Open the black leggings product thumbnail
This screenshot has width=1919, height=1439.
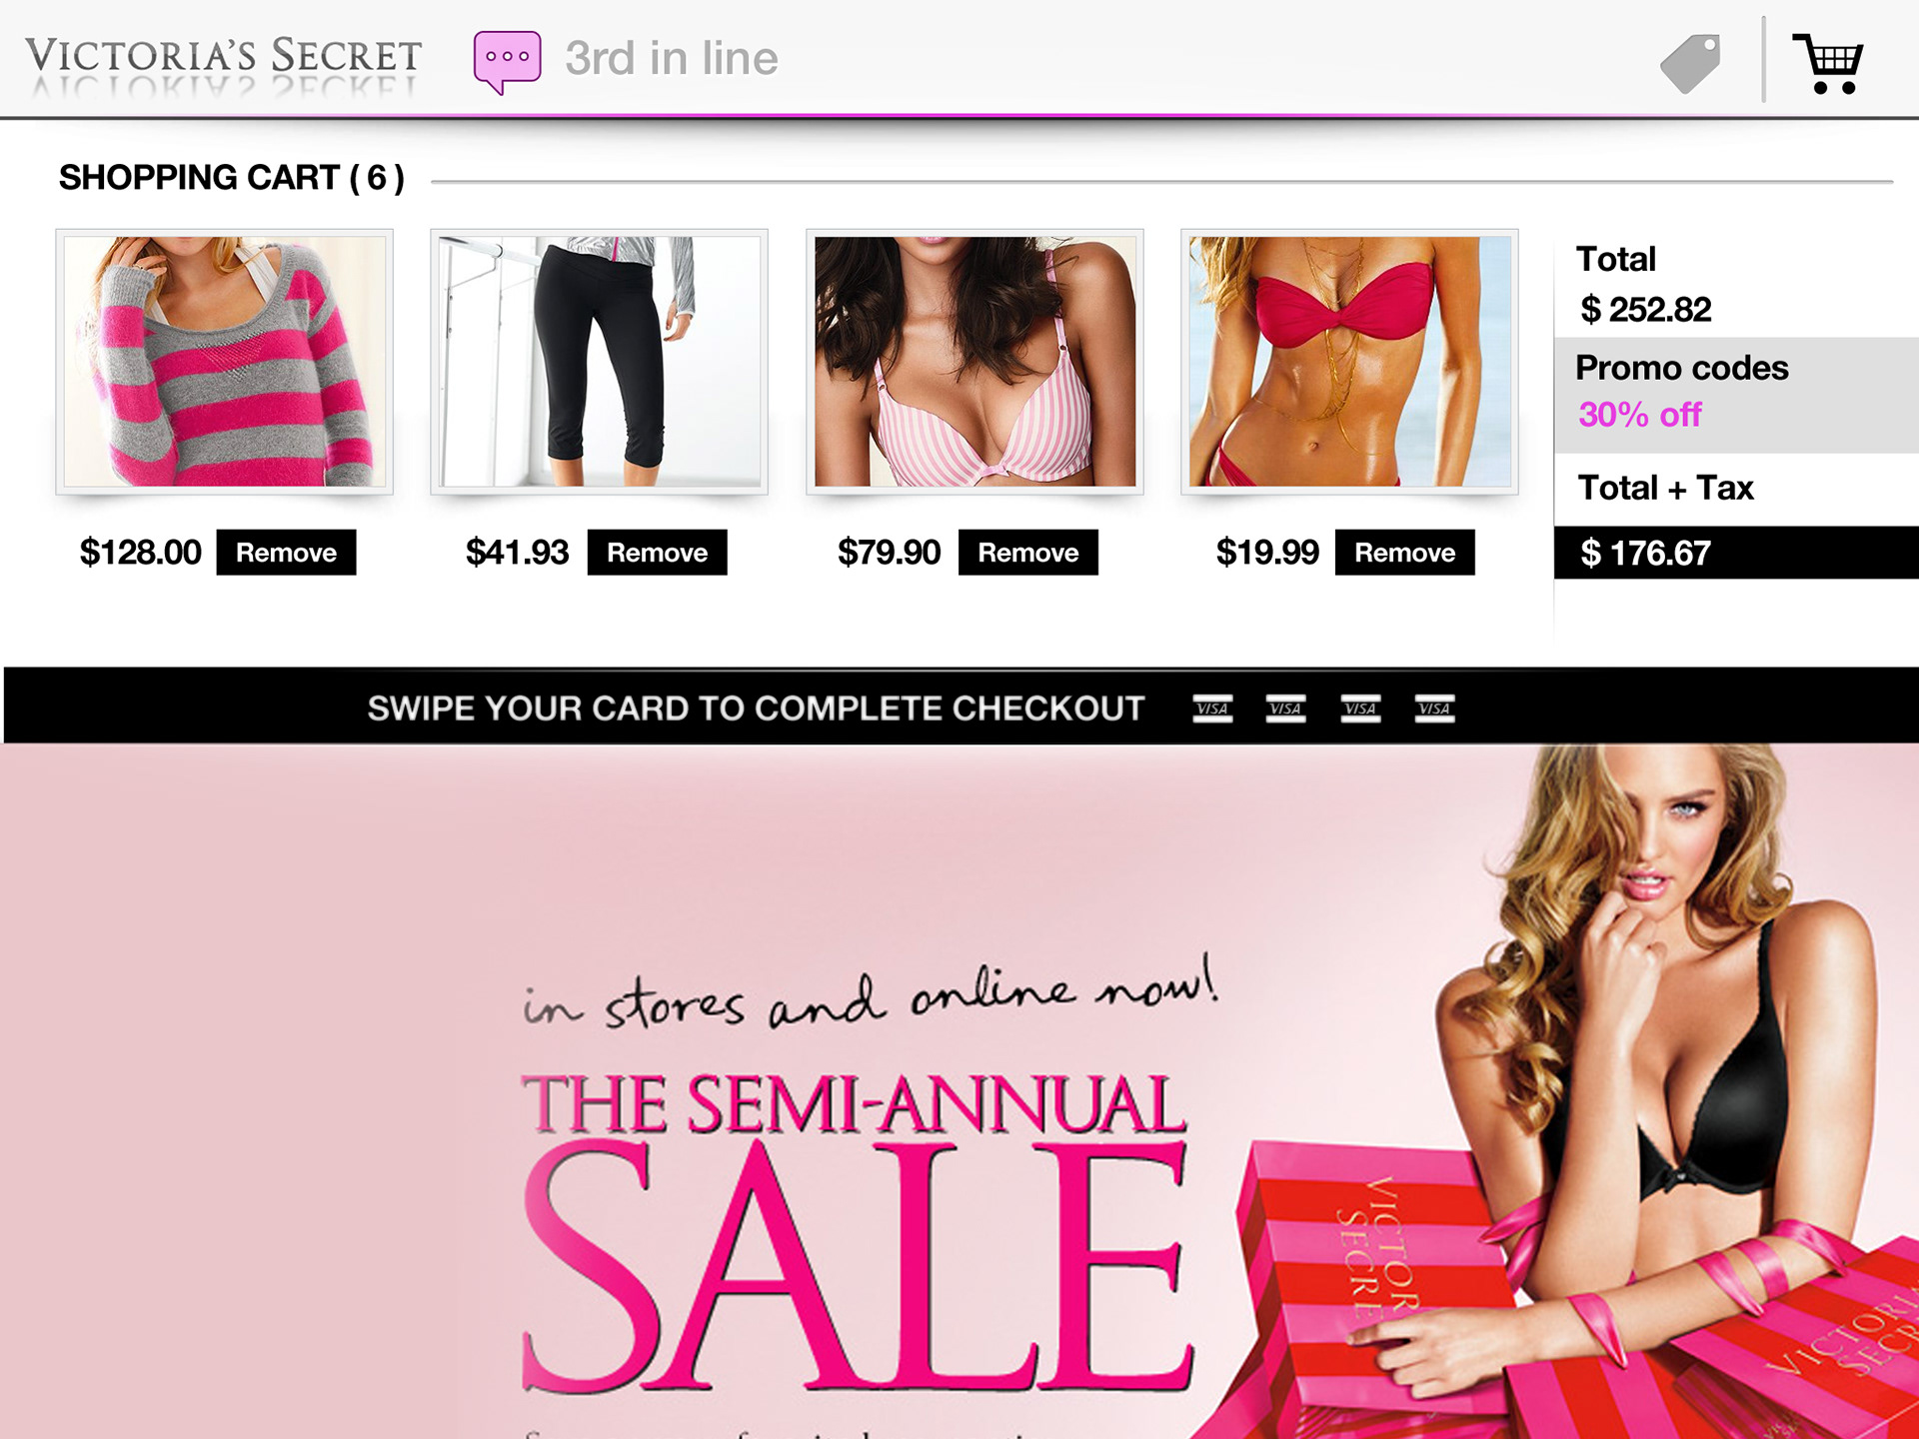[x=599, y=362]
